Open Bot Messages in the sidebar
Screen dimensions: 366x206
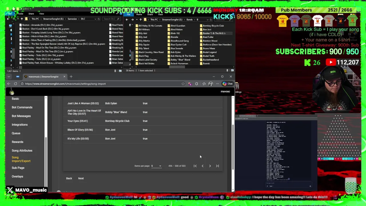pos(21,116)
